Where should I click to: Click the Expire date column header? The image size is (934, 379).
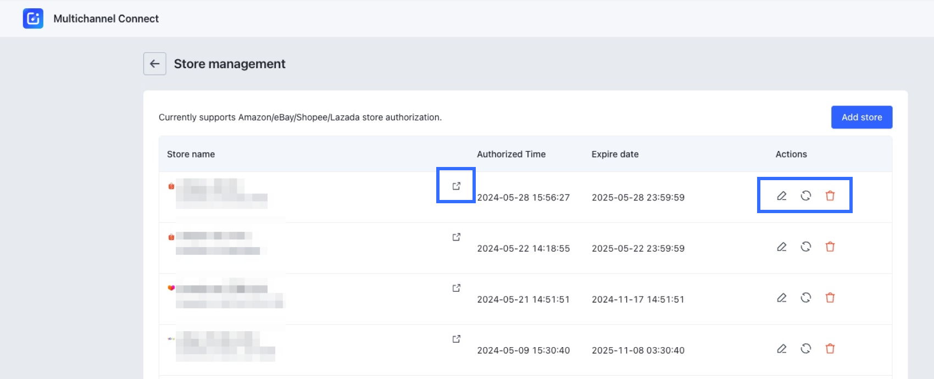[x=615, y=154]
